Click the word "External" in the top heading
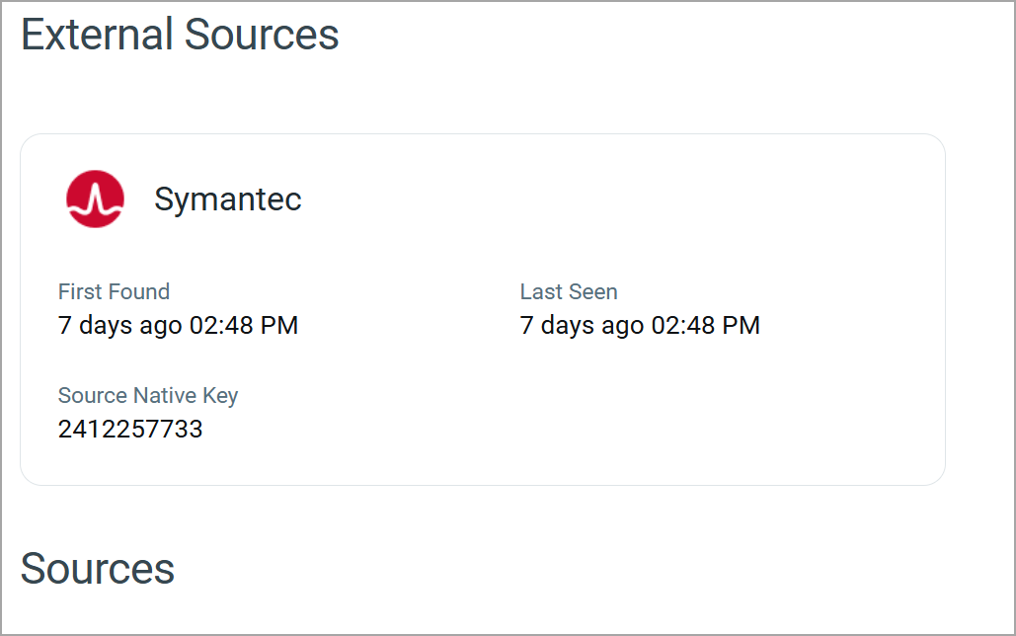The width and height of the screenshot is (1016, 636). pos(97,35)
